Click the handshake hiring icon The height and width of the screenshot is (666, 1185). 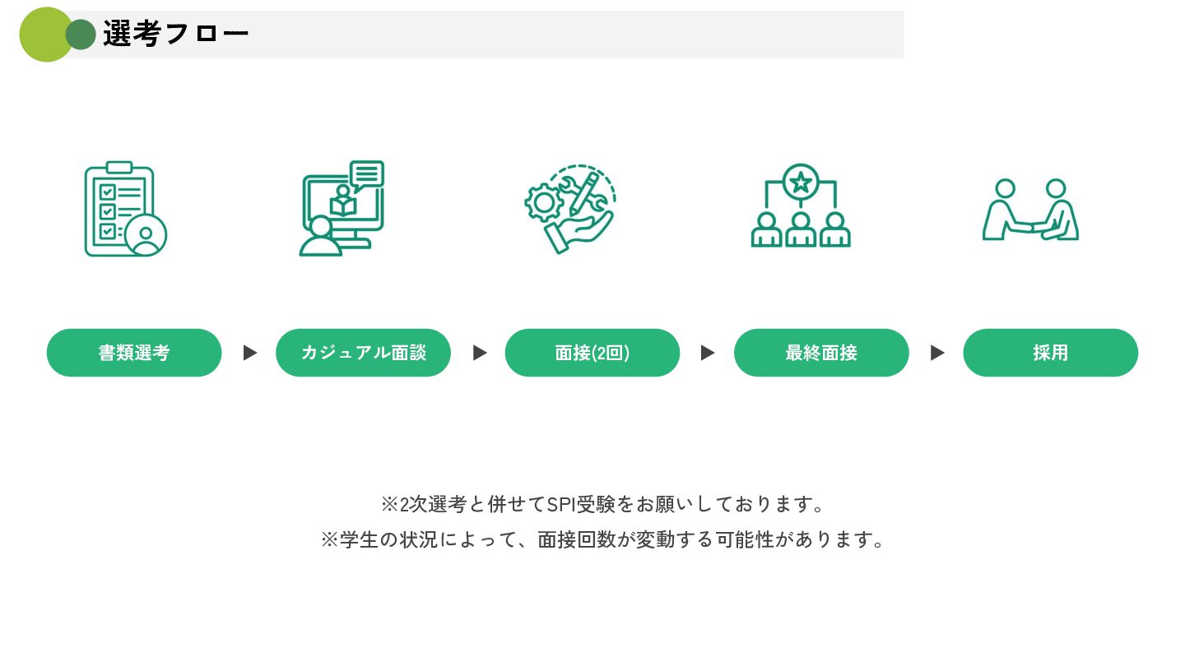(x=1030, y=210)
